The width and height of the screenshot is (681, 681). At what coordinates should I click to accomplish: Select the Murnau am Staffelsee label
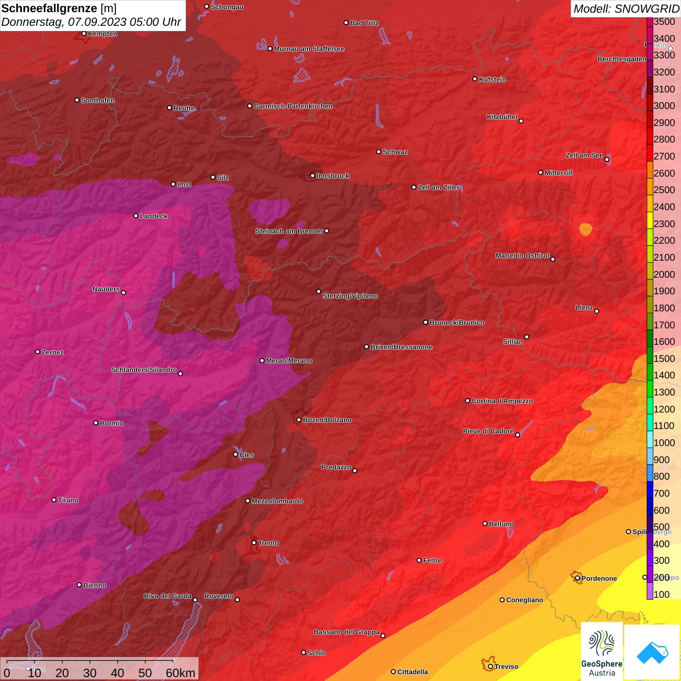coord(309,49)
